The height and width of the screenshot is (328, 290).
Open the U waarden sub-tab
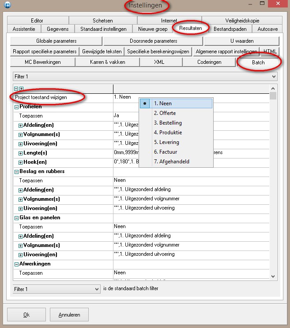coord(242,41)
